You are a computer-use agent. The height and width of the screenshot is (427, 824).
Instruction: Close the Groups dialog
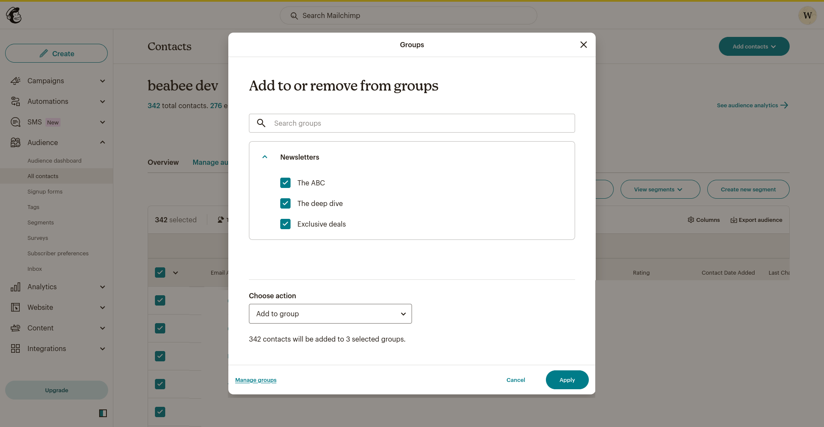[x=583, y=45]
